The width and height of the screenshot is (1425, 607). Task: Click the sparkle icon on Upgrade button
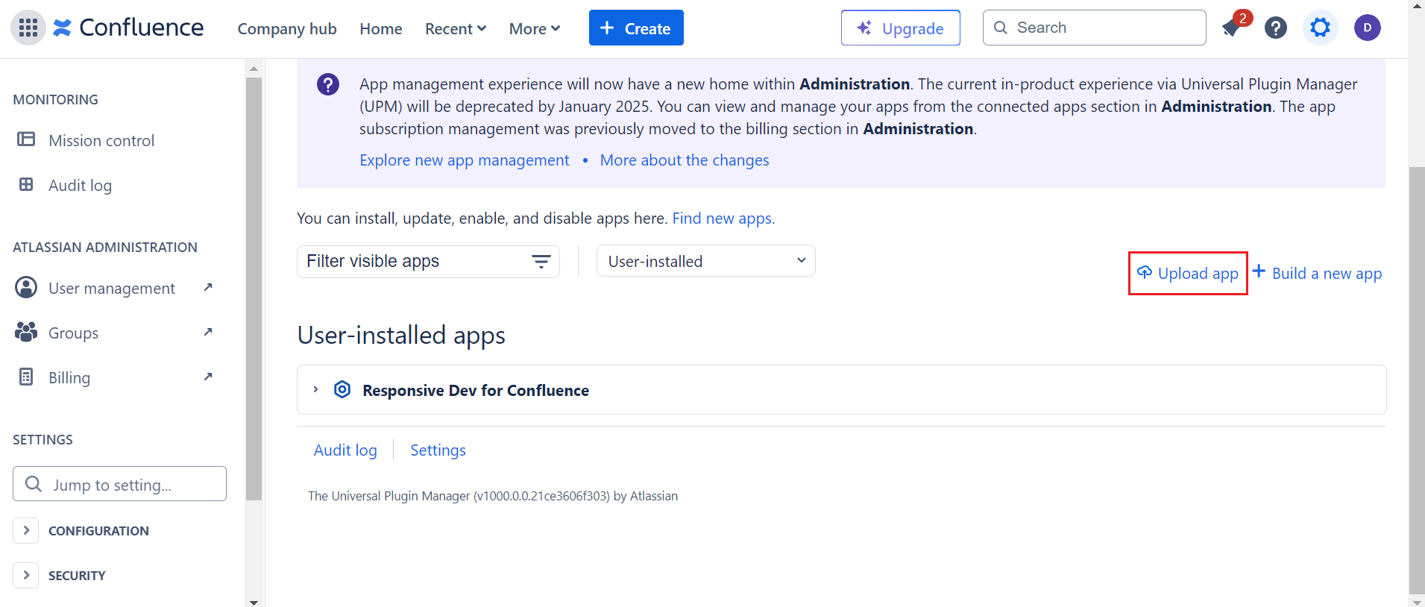pos(864,28)
